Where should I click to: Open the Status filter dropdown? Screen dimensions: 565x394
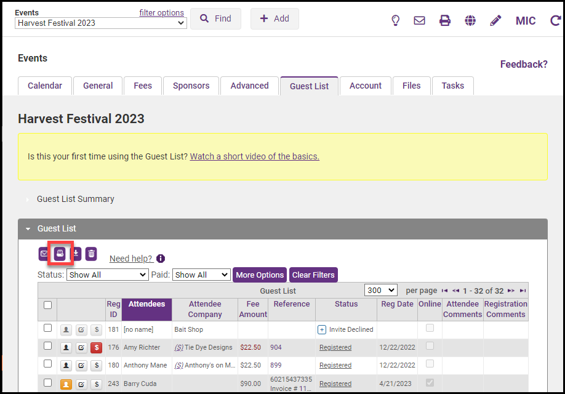107,275
